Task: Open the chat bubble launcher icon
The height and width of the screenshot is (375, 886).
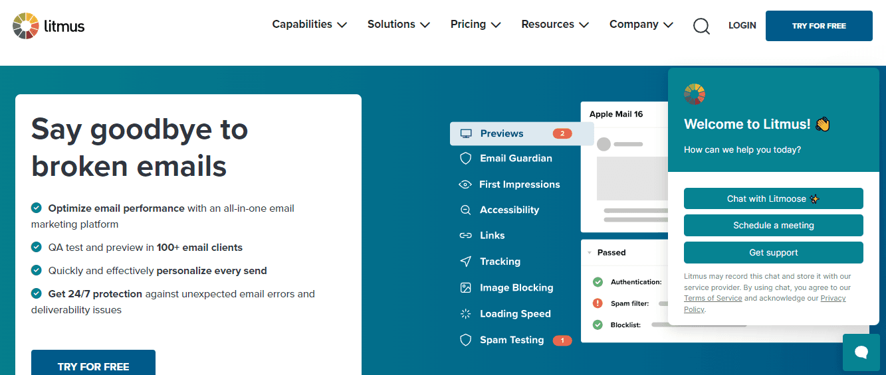Action: pos(861,352)
